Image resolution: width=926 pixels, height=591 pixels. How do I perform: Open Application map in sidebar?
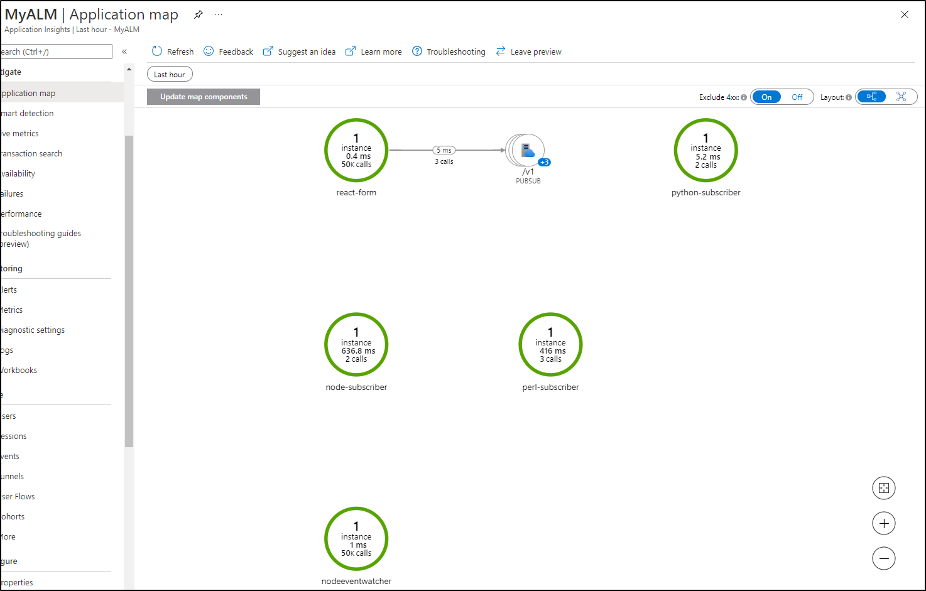click(62, 93)
